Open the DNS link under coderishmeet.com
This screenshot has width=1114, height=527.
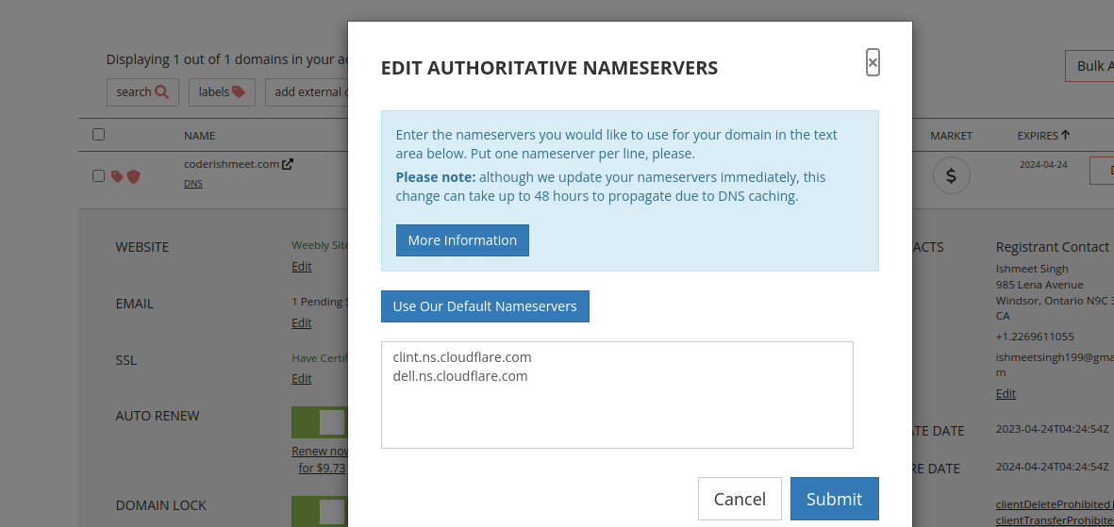point(193,183)
